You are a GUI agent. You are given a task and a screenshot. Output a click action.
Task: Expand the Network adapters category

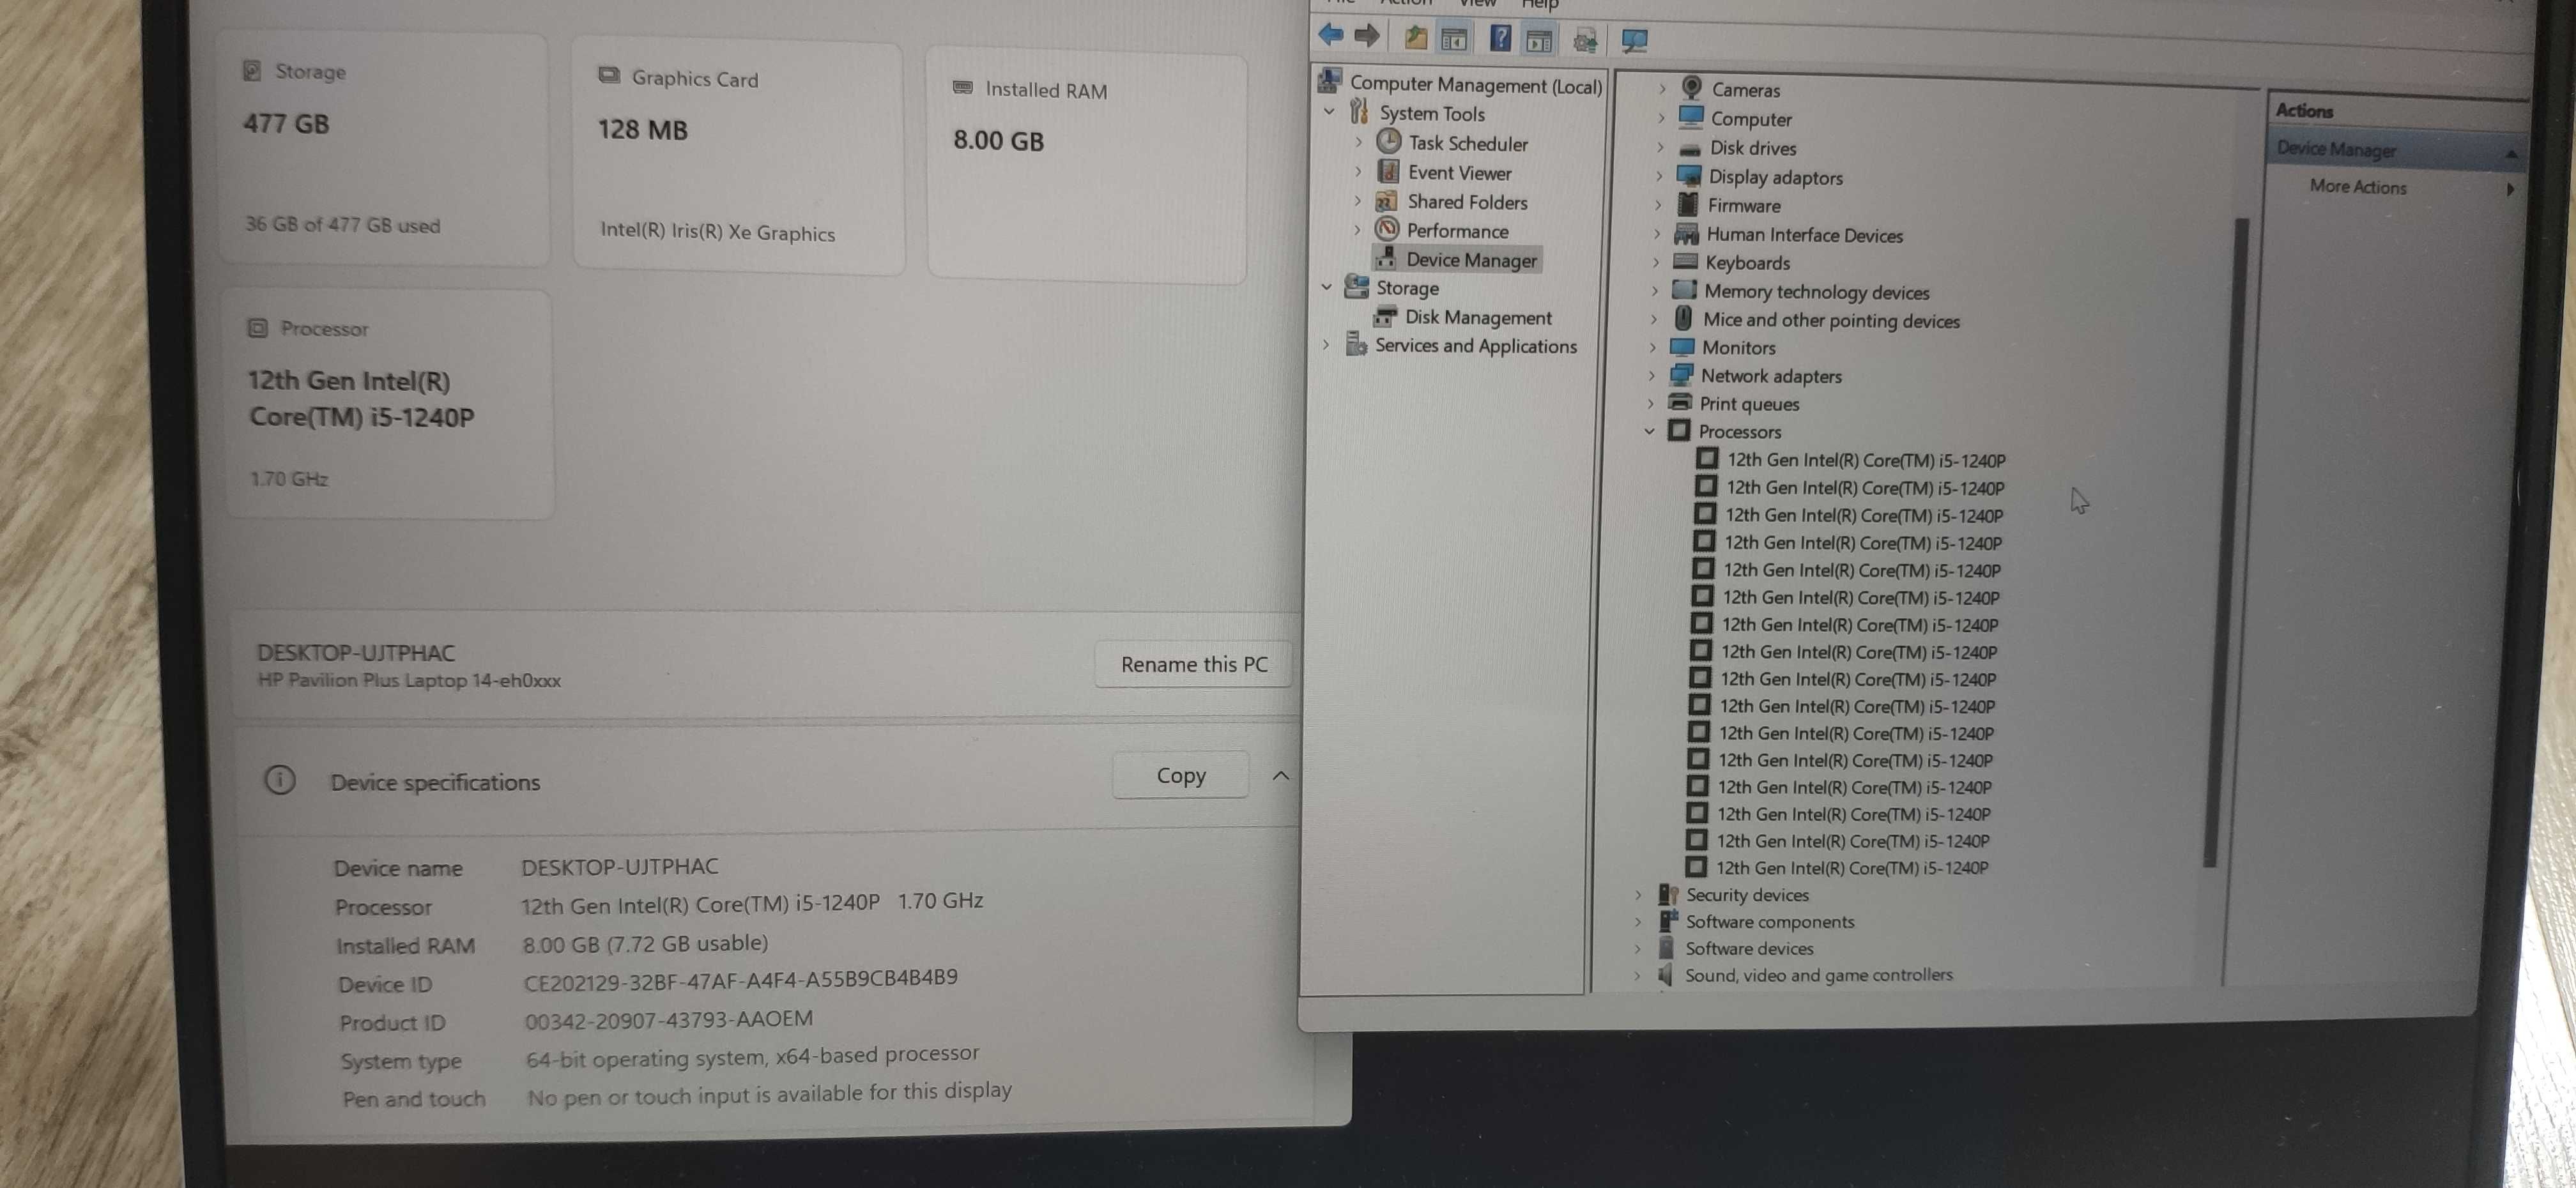point(1651,375)
